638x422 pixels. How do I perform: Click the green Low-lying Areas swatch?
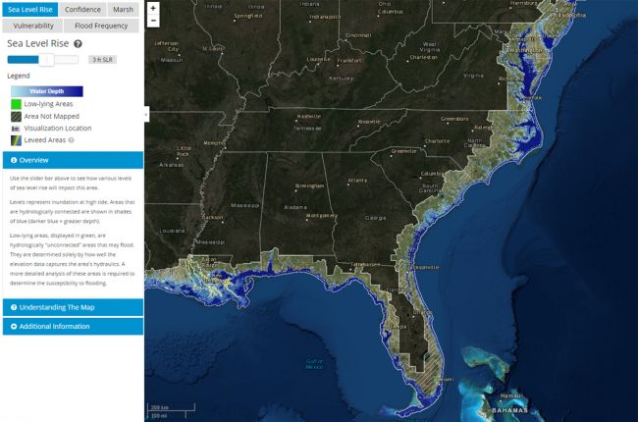15,103
